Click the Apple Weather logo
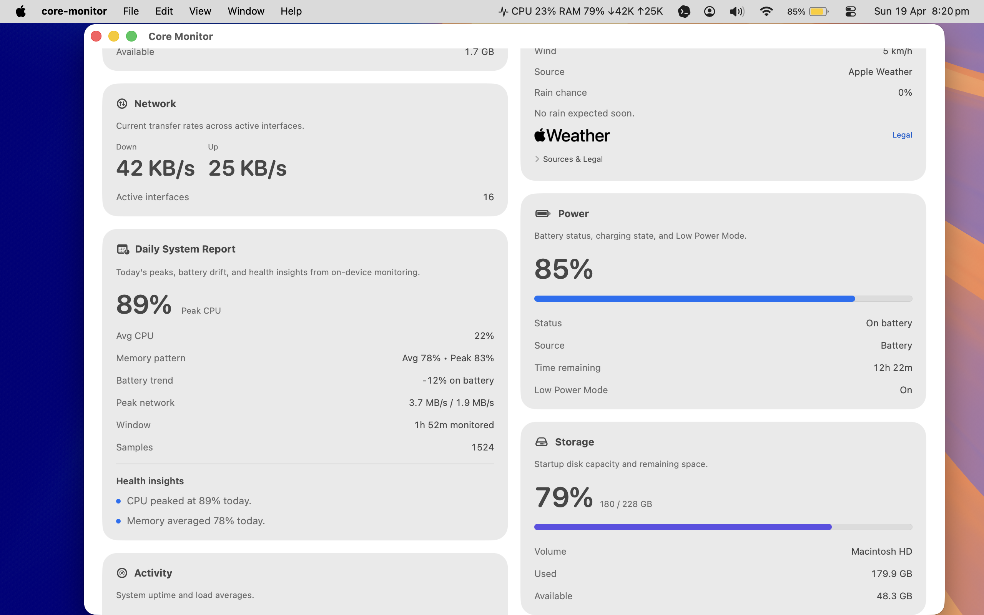This screenshot has width=984, height=615. coord(572,135)
